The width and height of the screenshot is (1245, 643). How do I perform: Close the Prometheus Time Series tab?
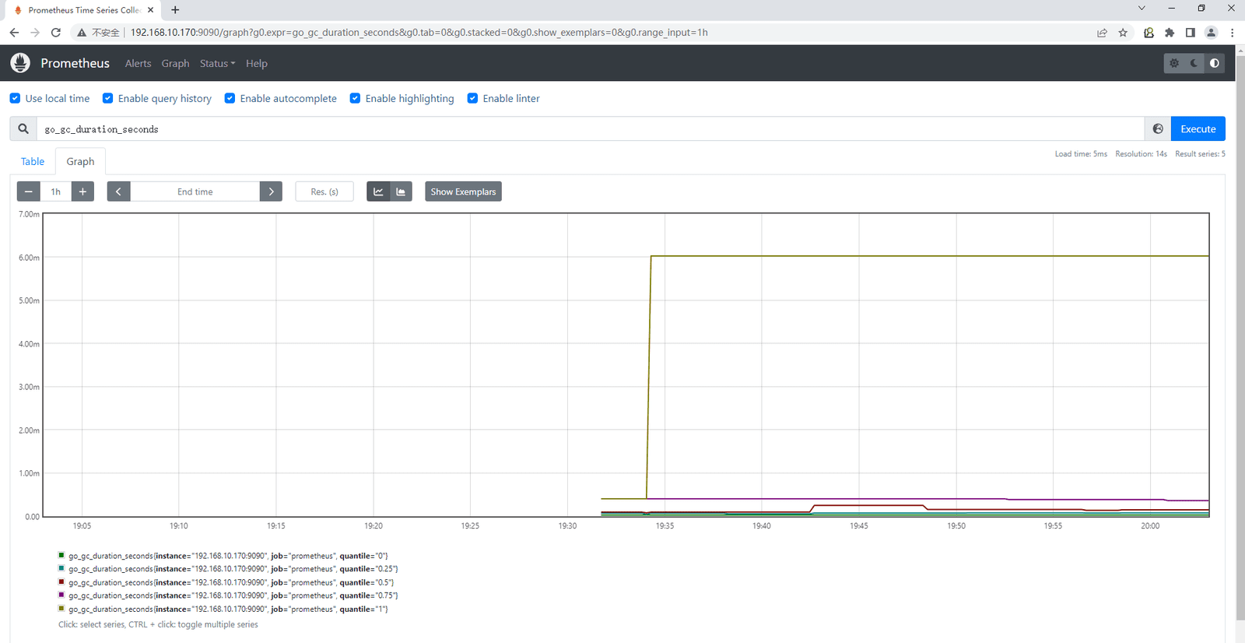[151, 10]
